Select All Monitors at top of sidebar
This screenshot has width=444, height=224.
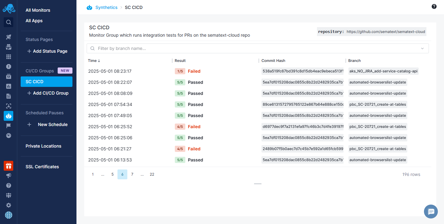38,10
